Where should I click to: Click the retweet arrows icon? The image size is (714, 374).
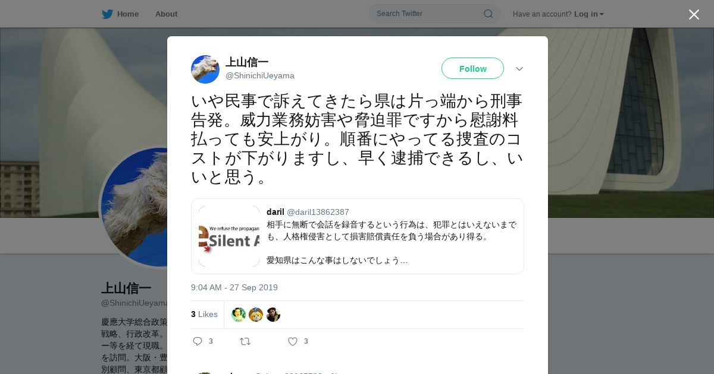tap(245, 341)
